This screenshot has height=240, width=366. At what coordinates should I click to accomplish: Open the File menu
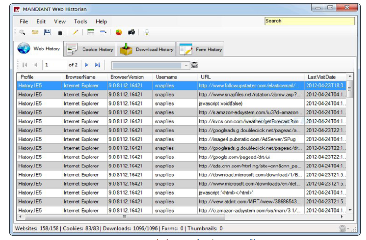[24, 22]
